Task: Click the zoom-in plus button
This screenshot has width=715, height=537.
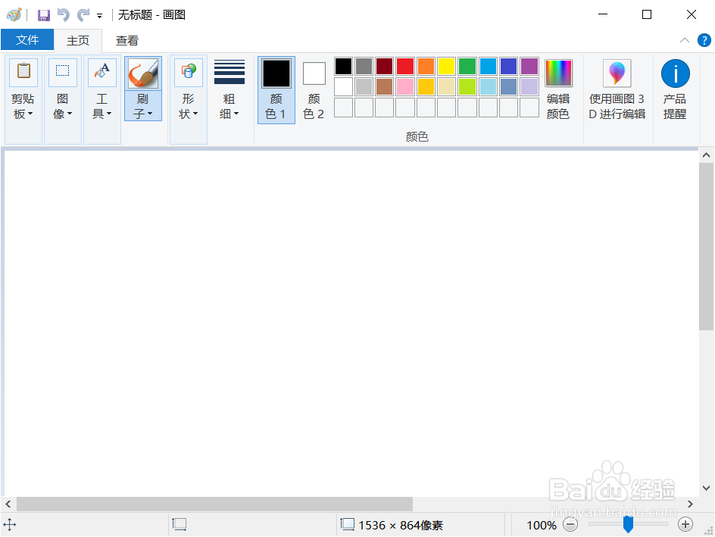Action: tap(685, 524)
